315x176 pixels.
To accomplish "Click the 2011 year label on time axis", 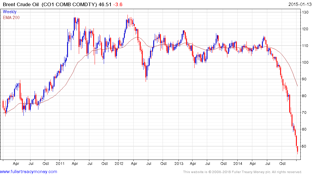I will (60, 163).
